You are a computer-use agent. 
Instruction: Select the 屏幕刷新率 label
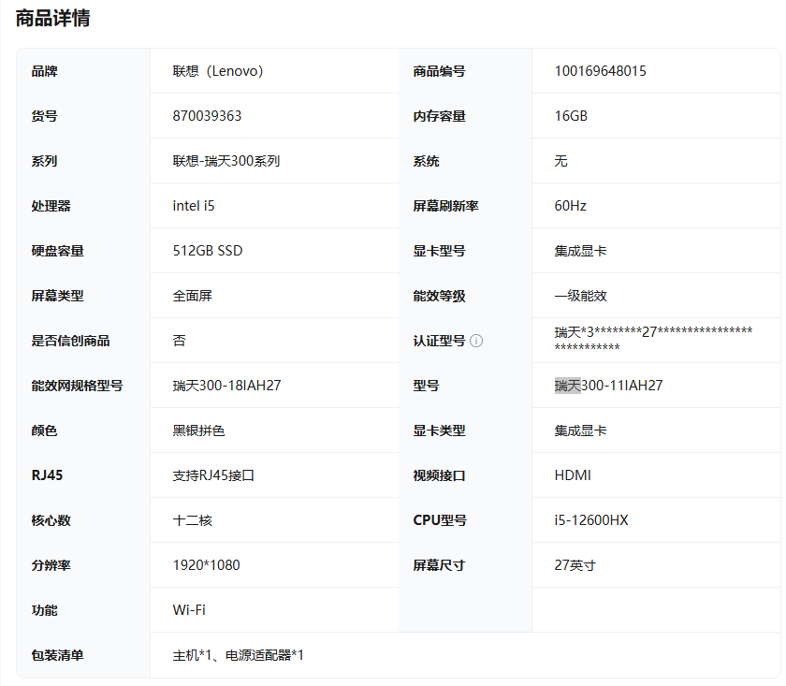point(445,206)
